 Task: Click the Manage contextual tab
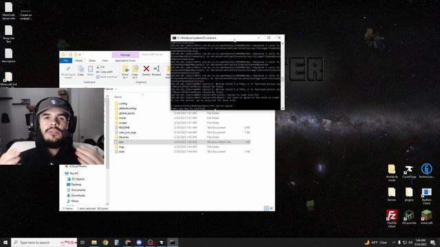(125, 55)
